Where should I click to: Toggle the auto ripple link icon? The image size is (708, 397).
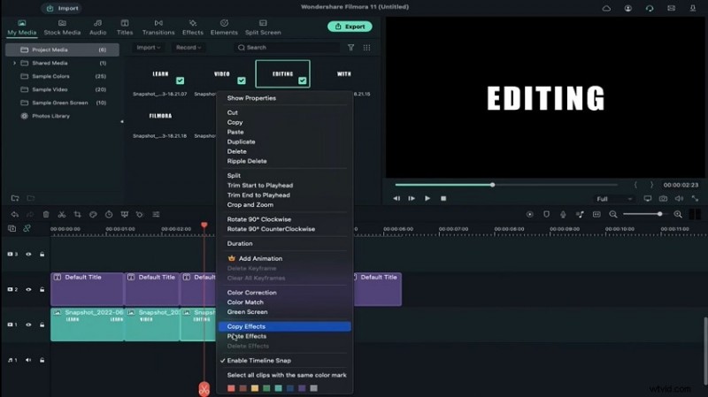tap(27, 229)
